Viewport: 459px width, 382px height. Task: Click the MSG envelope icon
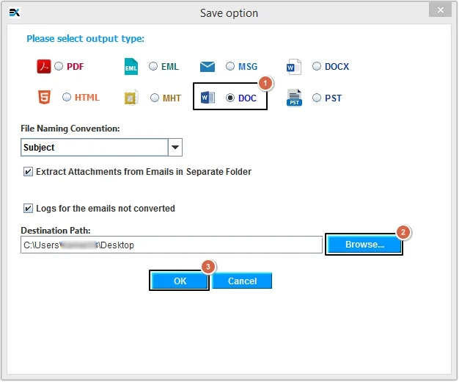pyautogui.click(x=208, y=67)
